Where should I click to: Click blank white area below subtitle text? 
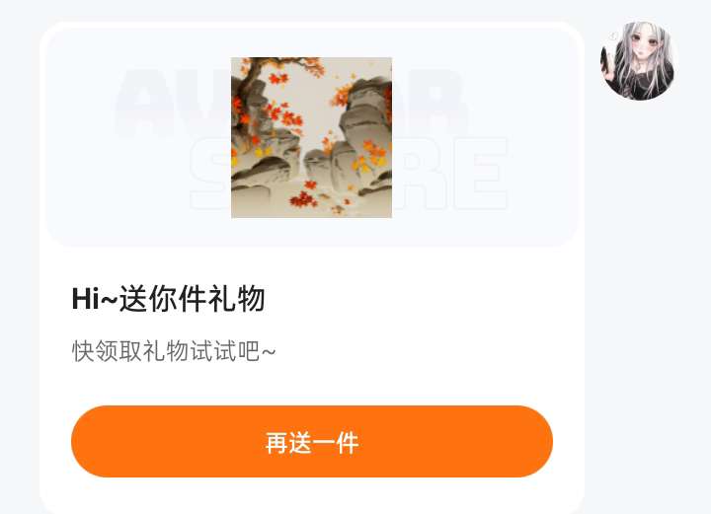[x=312, y=384]
